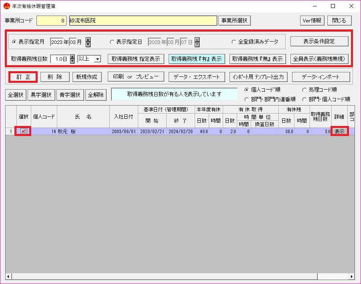The image size is (361, 284).
Task: Click the horizontal scrollbar right arrow
Action: pos(351,276)
